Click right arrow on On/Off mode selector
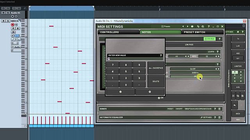This screenshot has height=140, width=250. [x=219, y=69]
